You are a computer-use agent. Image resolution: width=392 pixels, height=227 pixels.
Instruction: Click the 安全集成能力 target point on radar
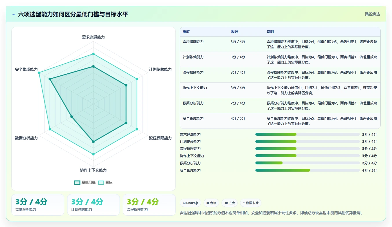39,72
